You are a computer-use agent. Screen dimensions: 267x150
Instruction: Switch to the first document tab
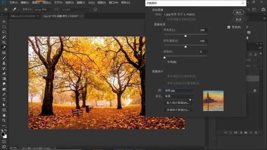[23, 16]
